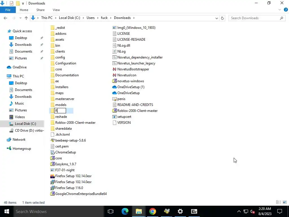289x217 pixels.
Task: Go back using the Back arrow
Action: [x=6, y=18]
